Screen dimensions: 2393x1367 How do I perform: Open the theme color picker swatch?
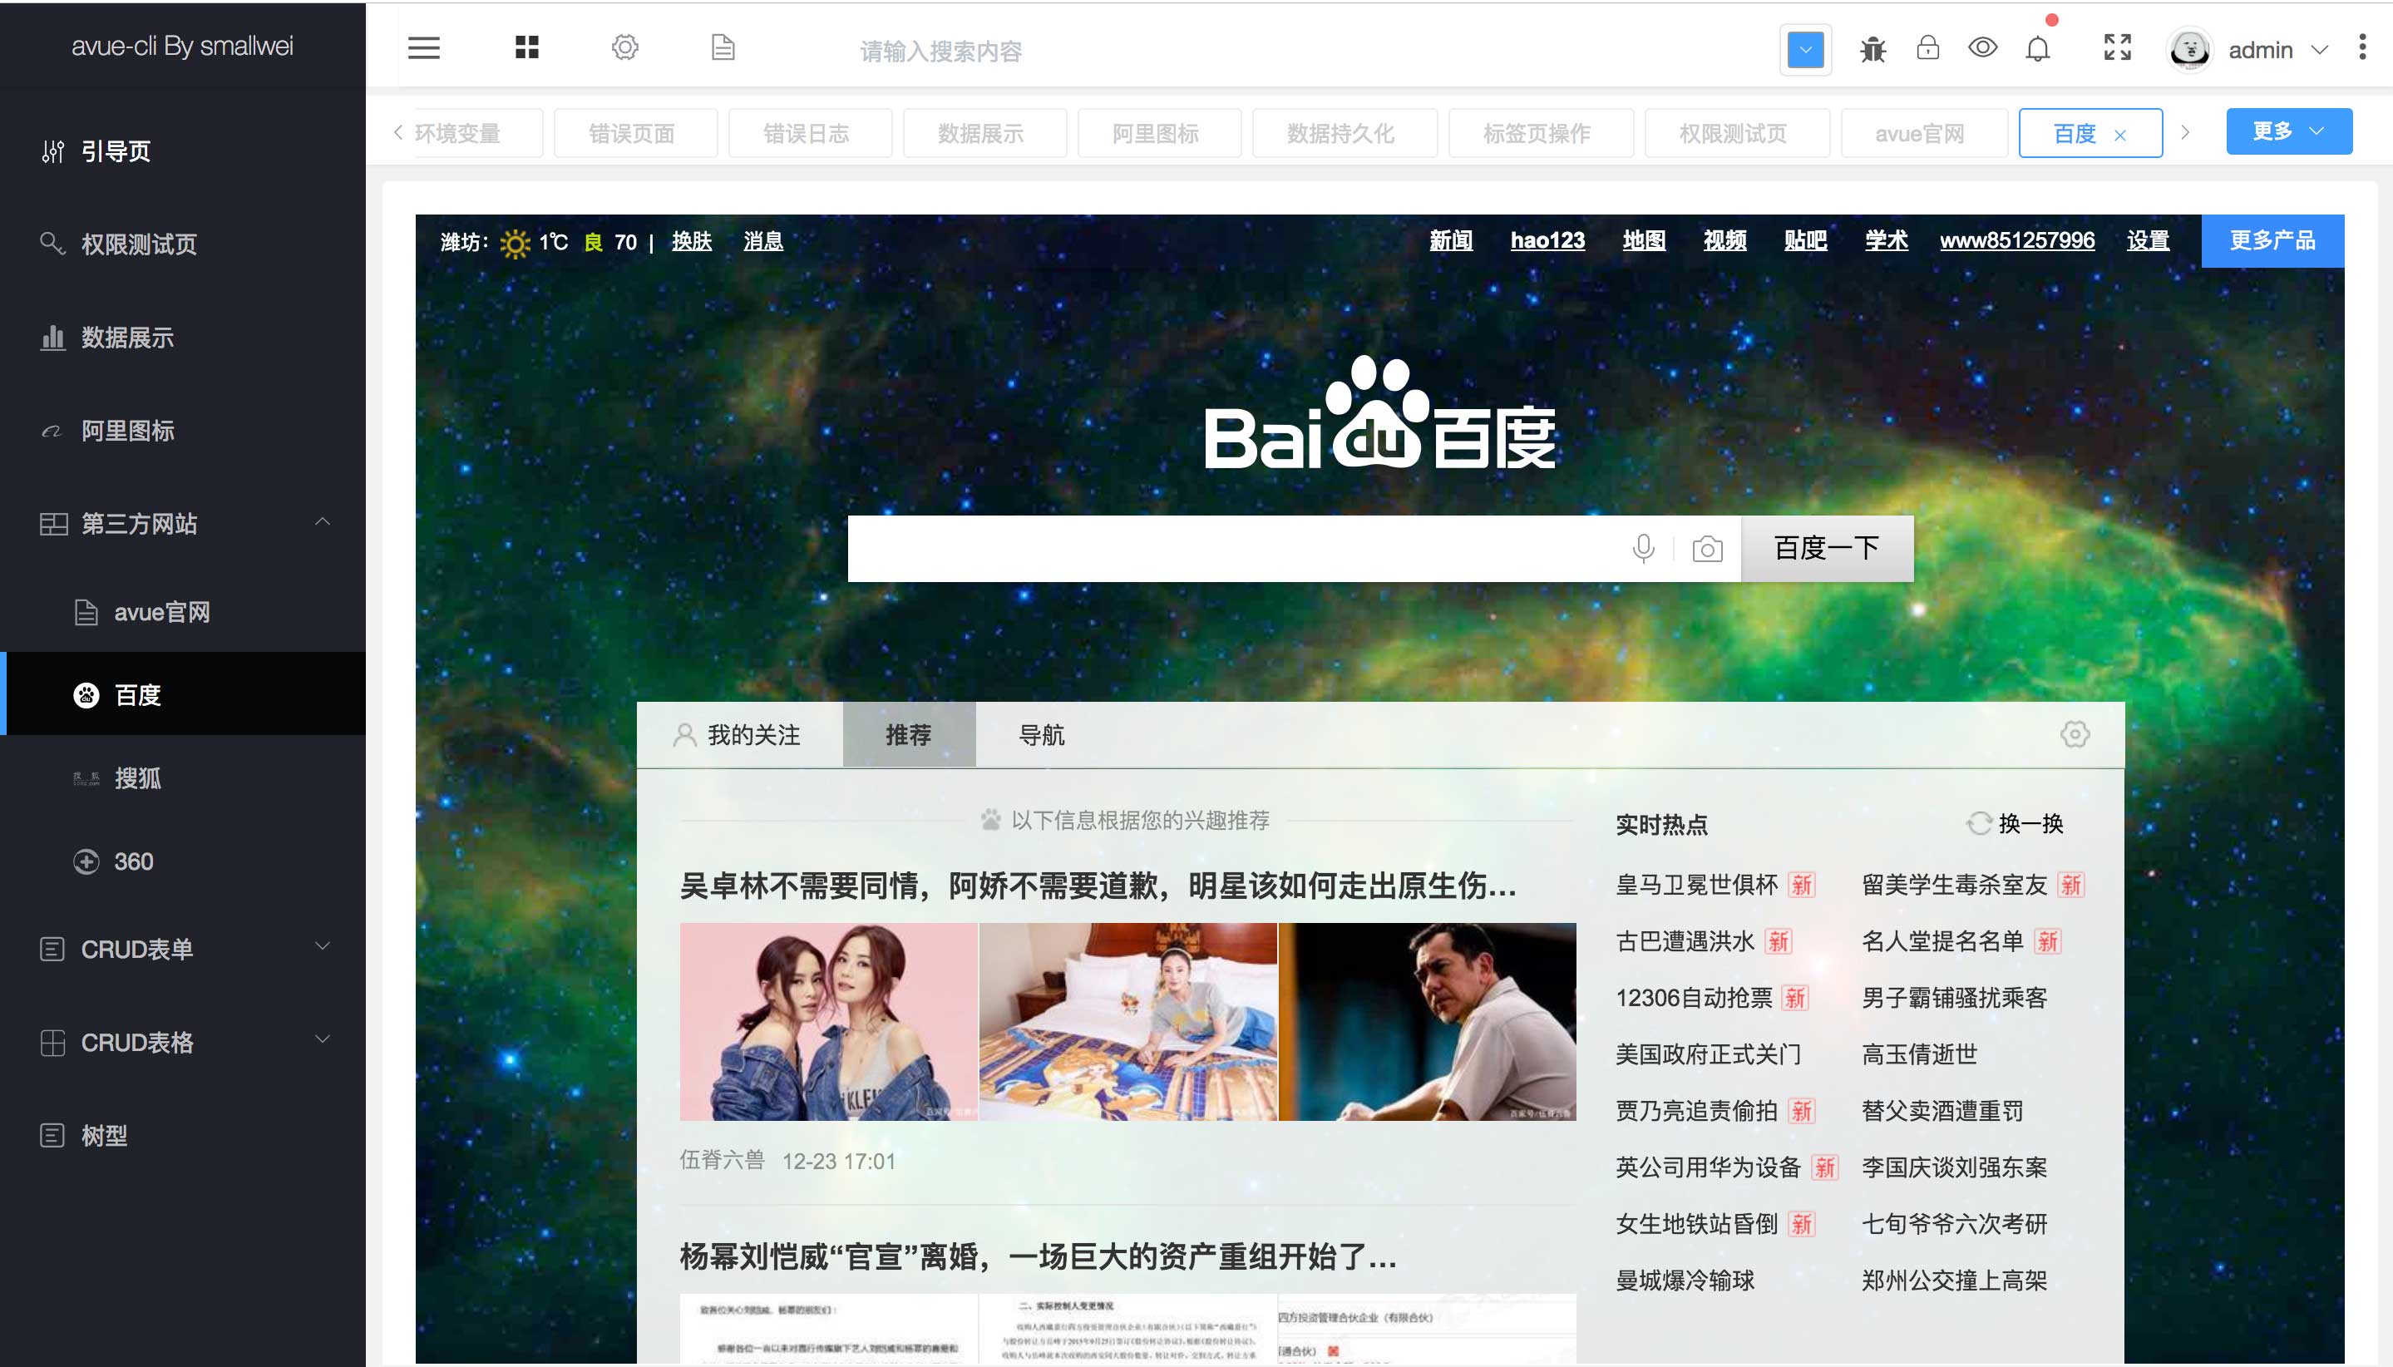point(1804,50)
